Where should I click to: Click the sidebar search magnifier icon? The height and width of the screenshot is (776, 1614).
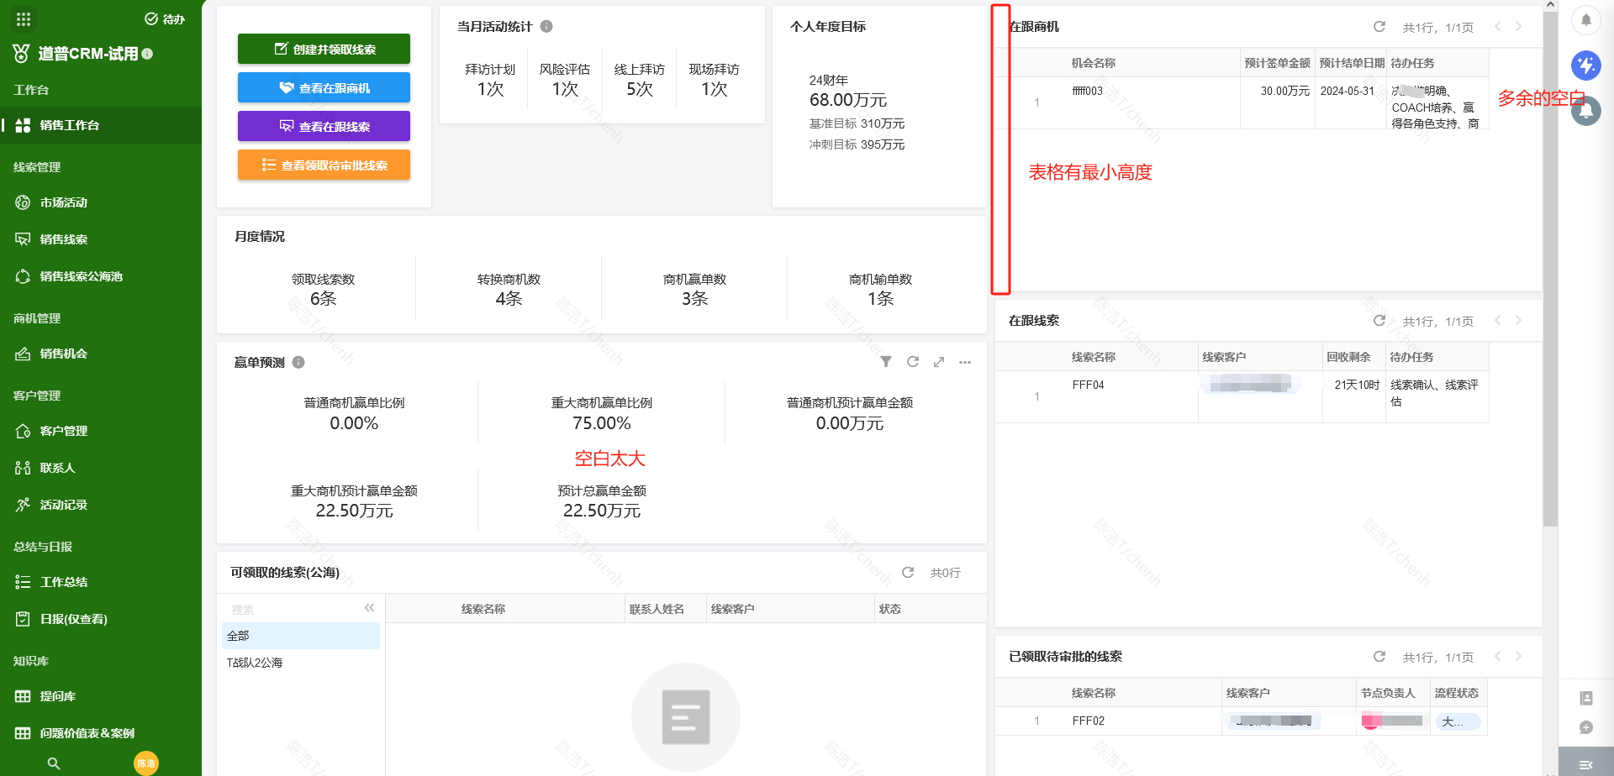54,763
